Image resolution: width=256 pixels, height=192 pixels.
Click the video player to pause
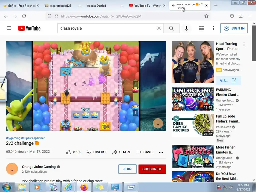[86, 86]
